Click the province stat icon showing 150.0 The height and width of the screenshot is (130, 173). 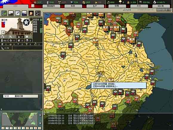(x=2, y=40)
